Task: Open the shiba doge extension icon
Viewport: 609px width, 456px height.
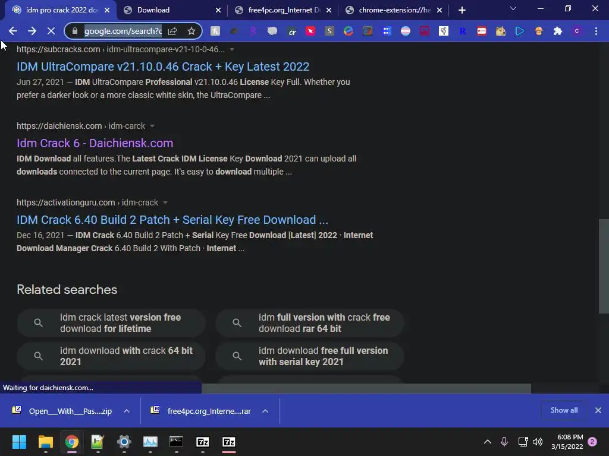Action: coord(501,31)
